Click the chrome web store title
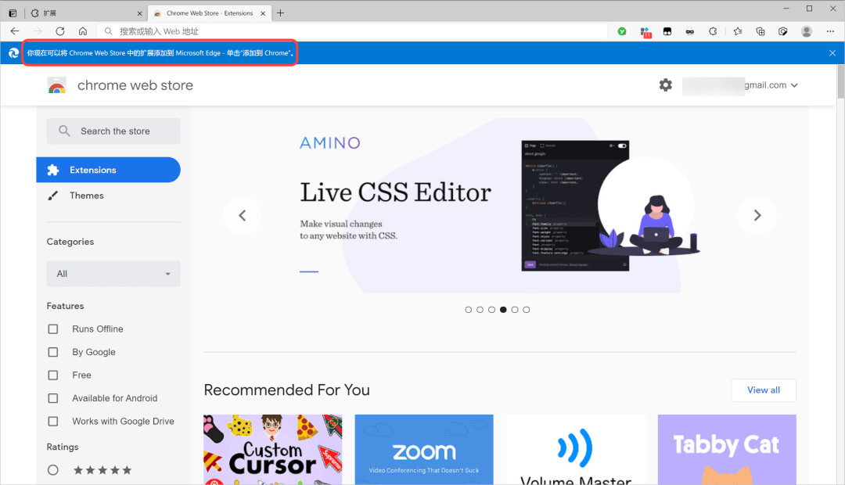The image size is (845, 485). pyautogui.click(x=135, y=85)
